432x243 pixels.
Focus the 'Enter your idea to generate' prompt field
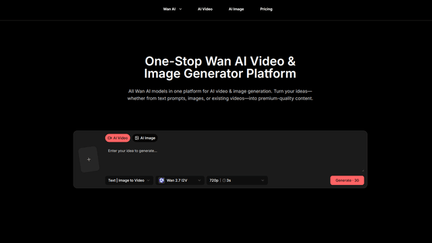(x=235, y=160)
